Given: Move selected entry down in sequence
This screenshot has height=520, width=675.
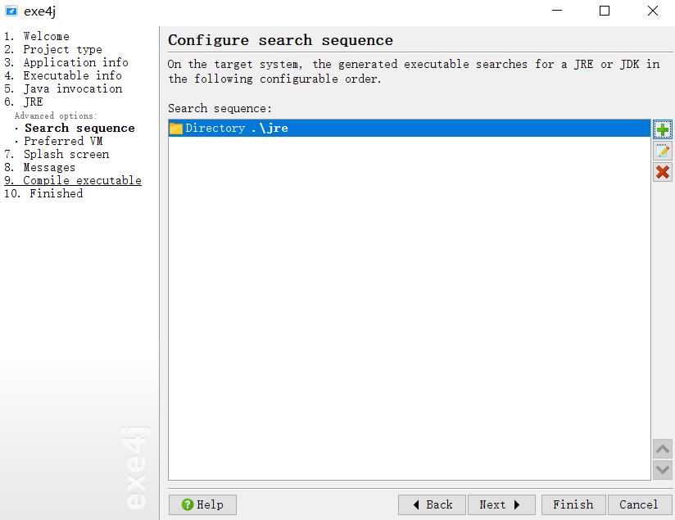Looking at the screenshot, I should click(663, 469).
